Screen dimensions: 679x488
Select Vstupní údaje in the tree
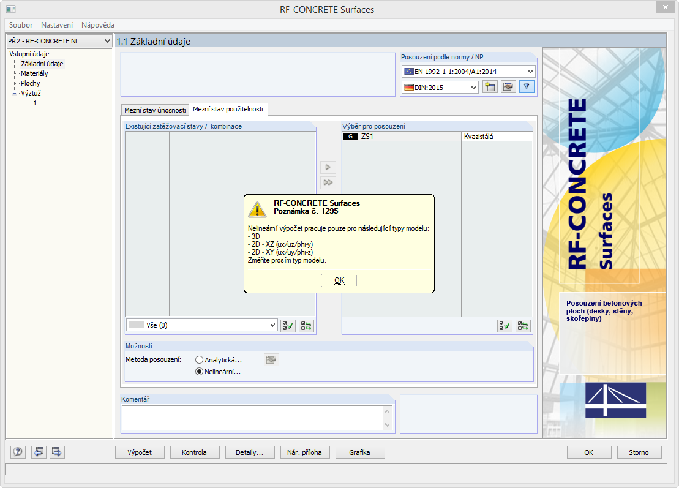29,54
